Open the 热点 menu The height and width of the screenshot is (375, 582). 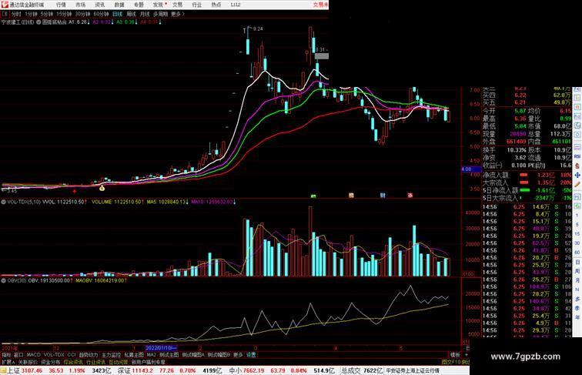[216, 5]
